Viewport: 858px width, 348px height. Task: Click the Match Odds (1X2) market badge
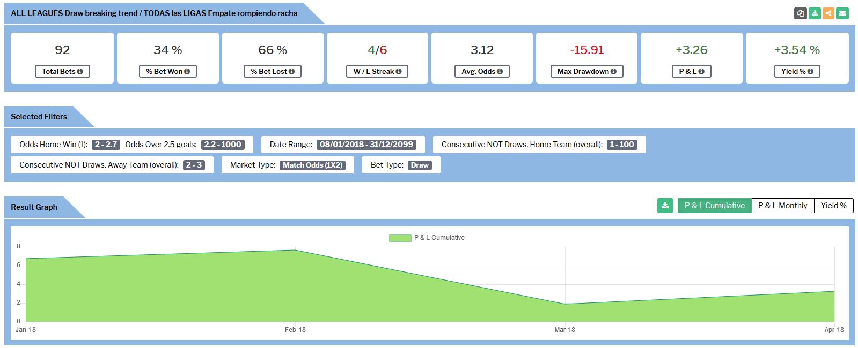[312, 165]
